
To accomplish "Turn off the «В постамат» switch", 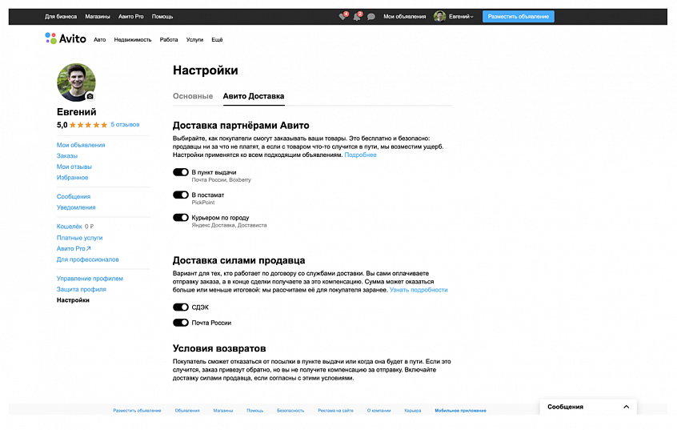I will click(x=181, y=195).
